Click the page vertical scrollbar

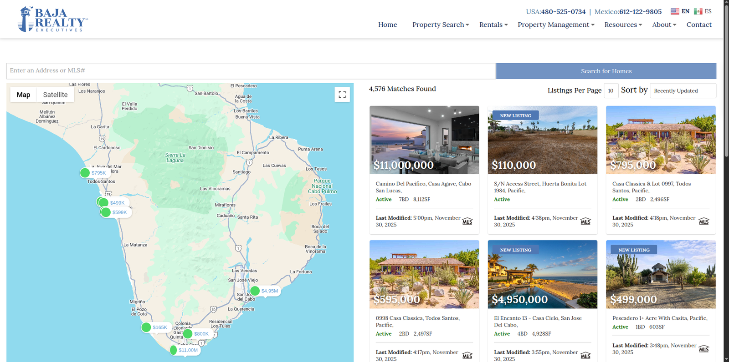(726, 91)
